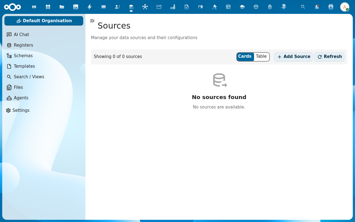Image resolution: width=355 pixels, height=222 pixels.
Task: Switch to the Table view toggle
Action: click(x=261, y=57)
